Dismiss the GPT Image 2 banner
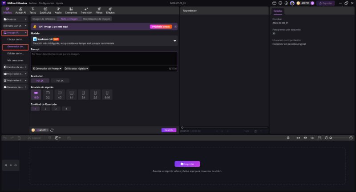 coord(175,27)
